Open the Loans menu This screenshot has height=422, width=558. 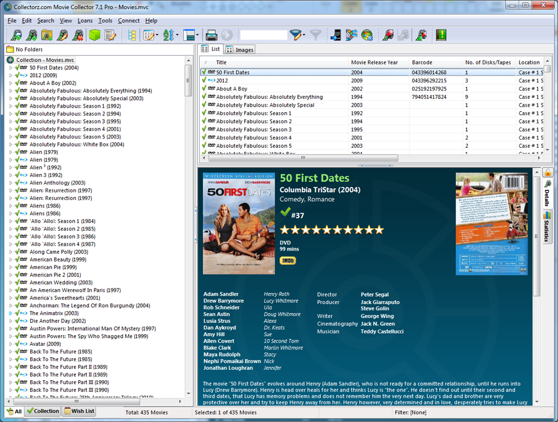[x=85, y=21]
